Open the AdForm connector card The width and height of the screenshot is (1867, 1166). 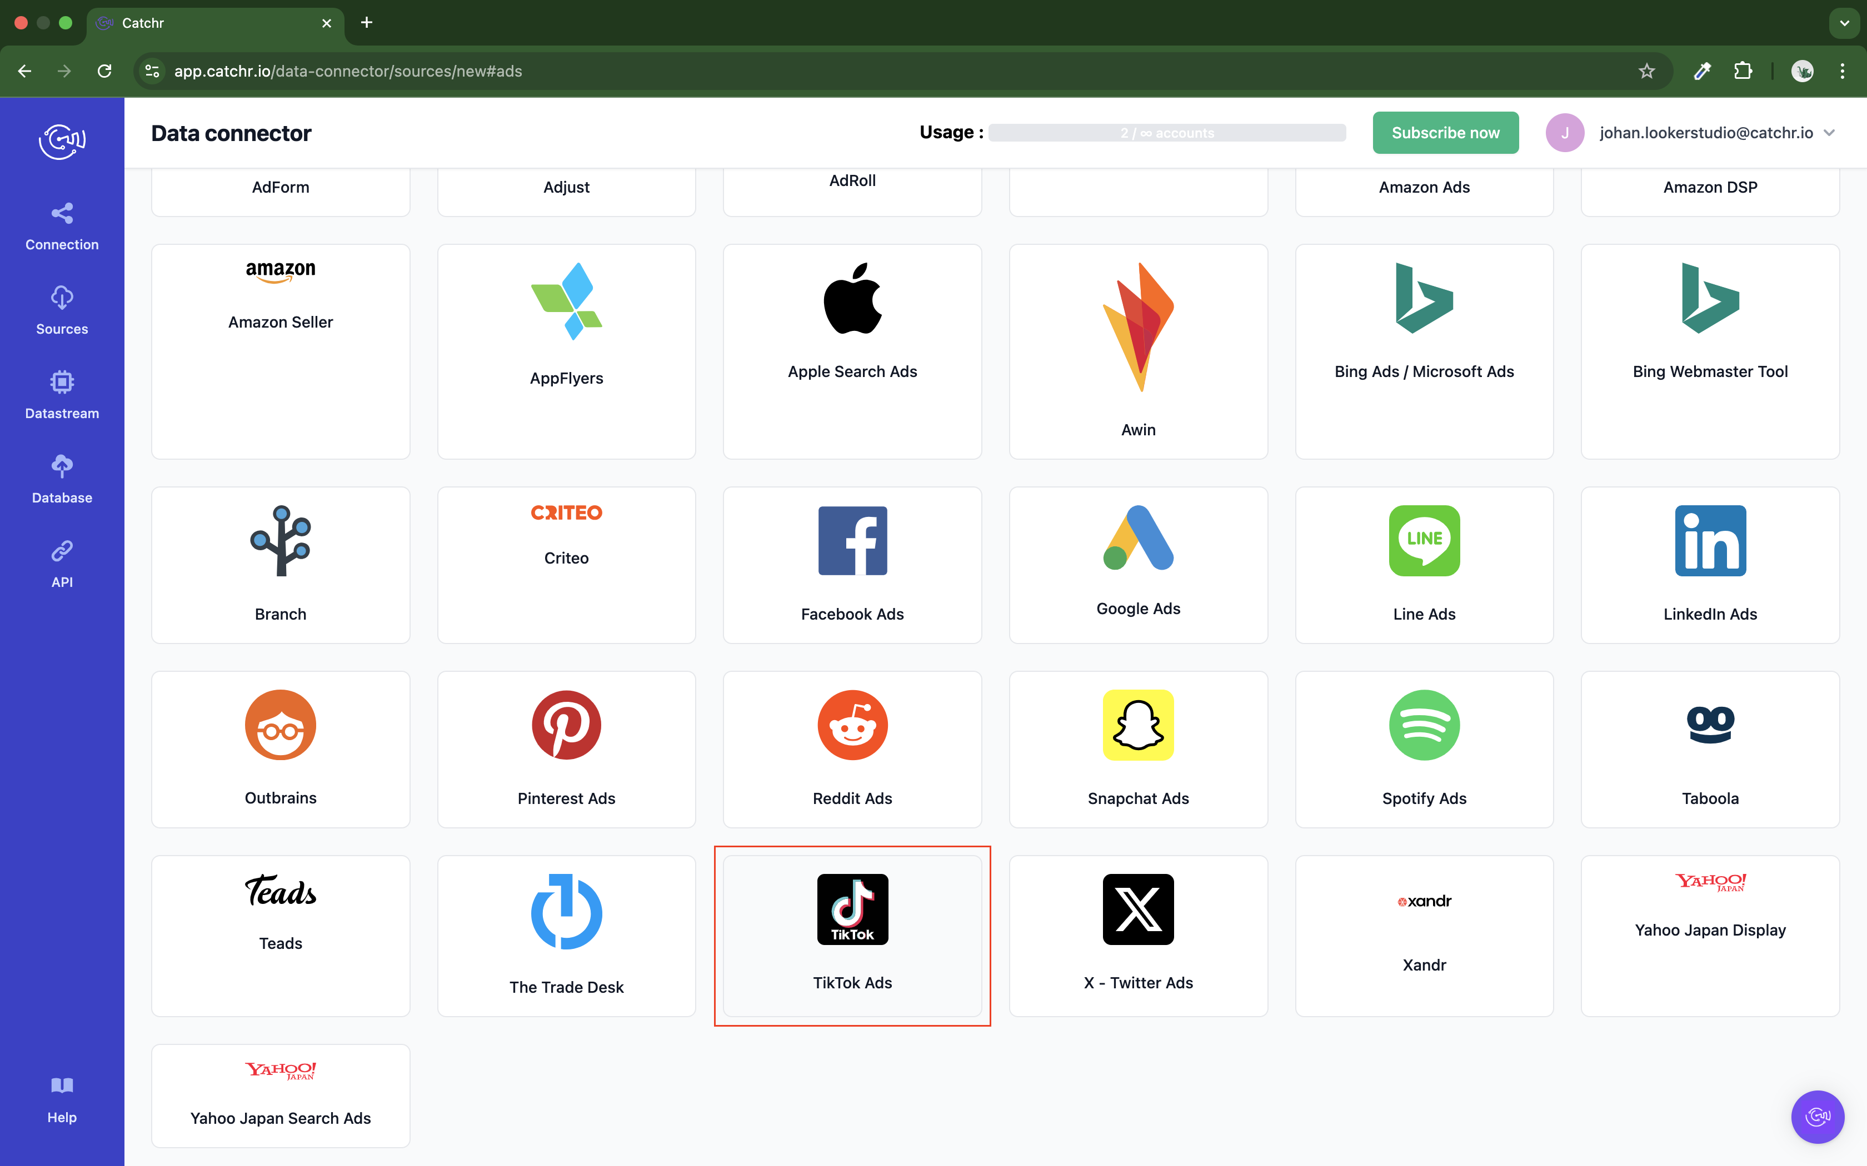click(280, 191)
